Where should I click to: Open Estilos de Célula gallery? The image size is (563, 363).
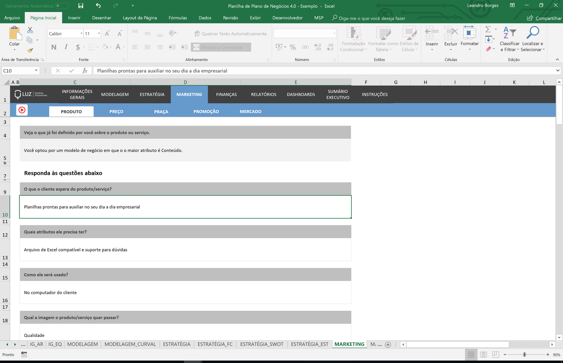click(409, 39)
